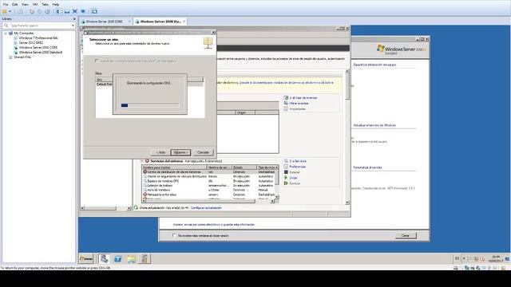The image size is (511, 287).
Task: Click events Propiedades link
Action: point(297,108)
